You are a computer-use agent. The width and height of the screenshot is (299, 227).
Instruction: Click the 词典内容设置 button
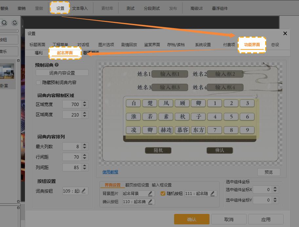click(62, 73)
